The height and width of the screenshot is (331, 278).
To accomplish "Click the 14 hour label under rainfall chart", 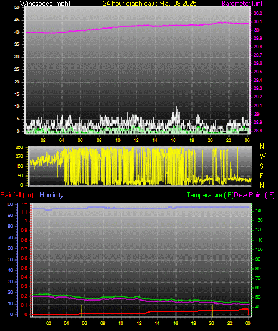I will click(x=157, y=323).
